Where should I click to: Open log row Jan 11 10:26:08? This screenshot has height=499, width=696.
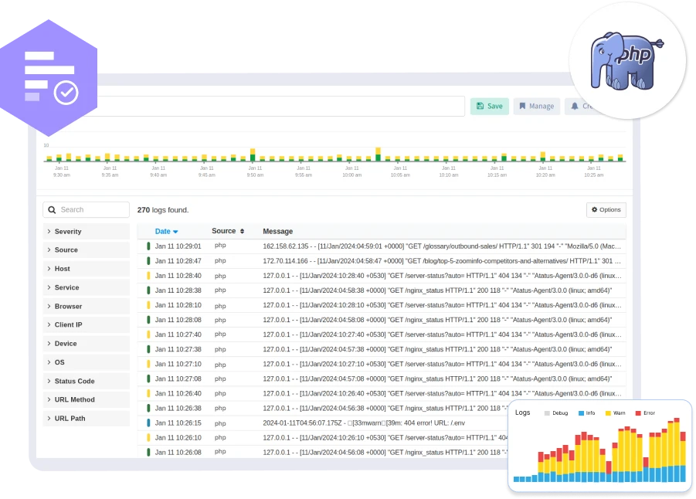(323, 452)
